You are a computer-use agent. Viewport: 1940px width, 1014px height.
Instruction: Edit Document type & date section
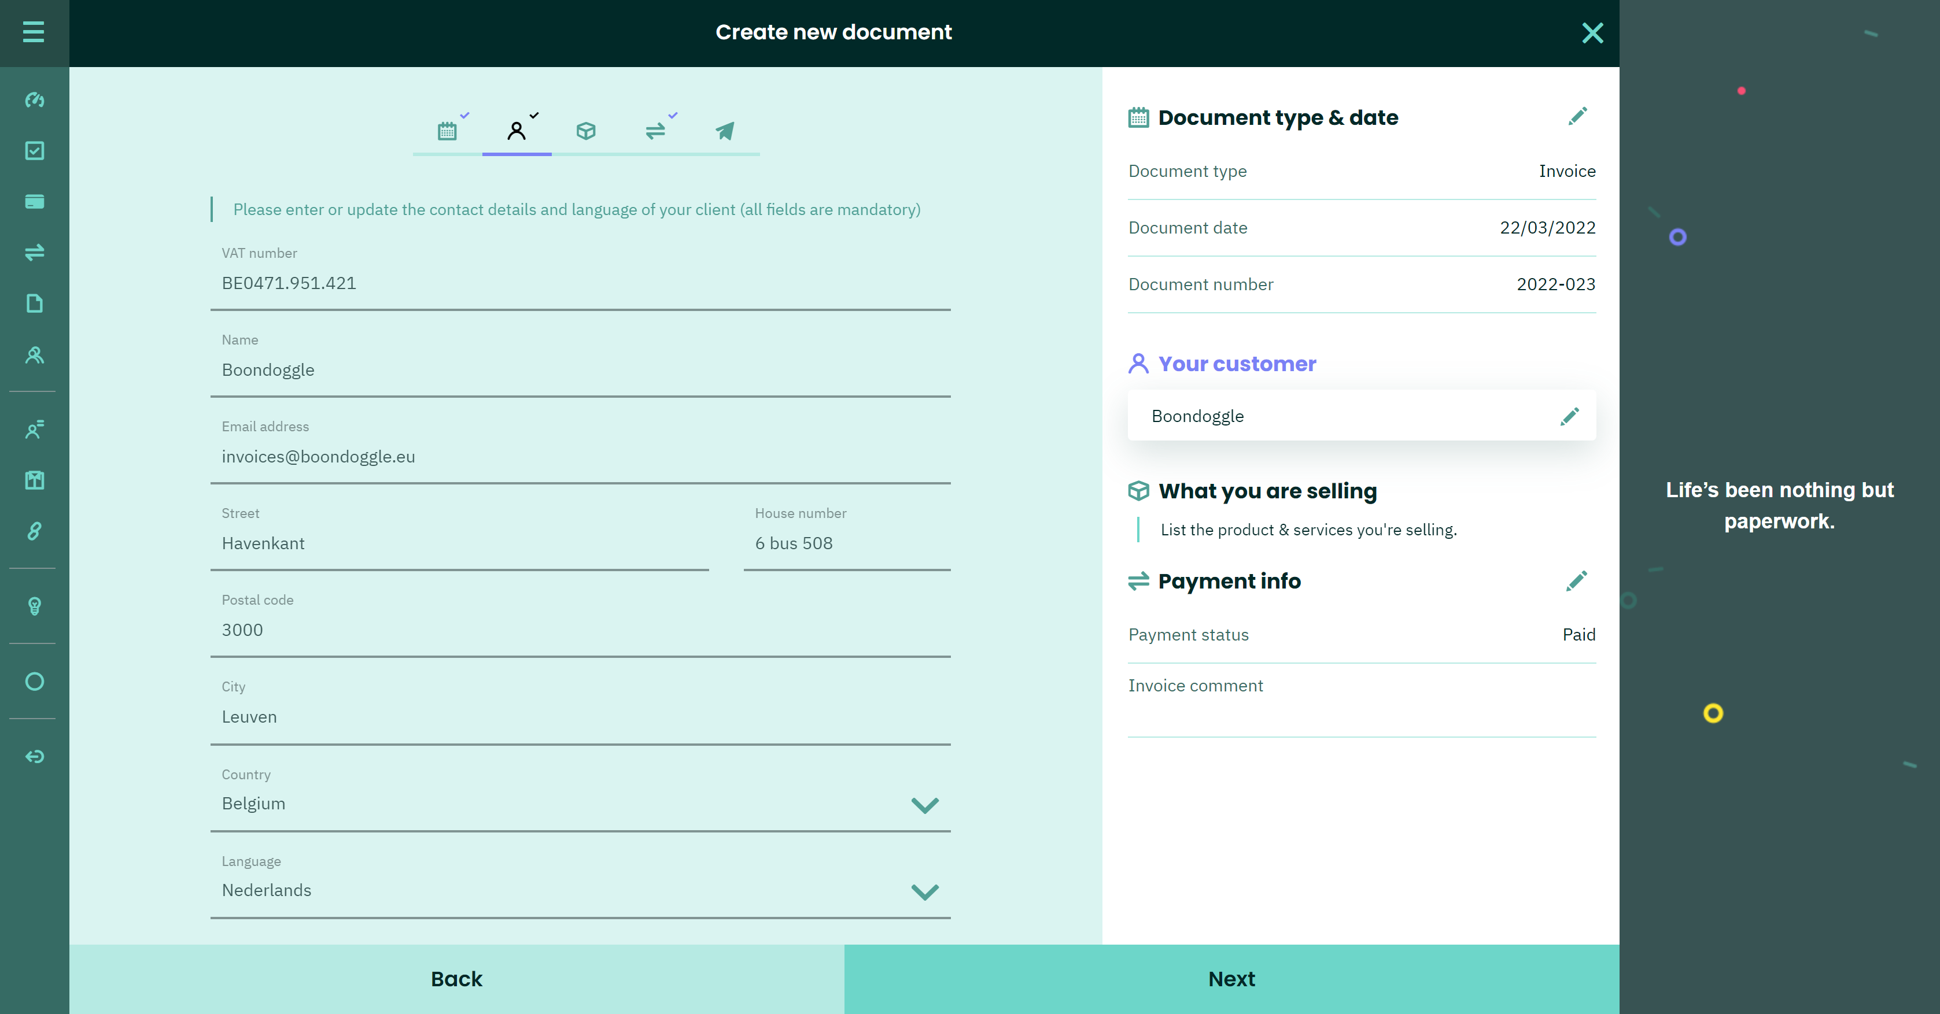coord(1578,116)
